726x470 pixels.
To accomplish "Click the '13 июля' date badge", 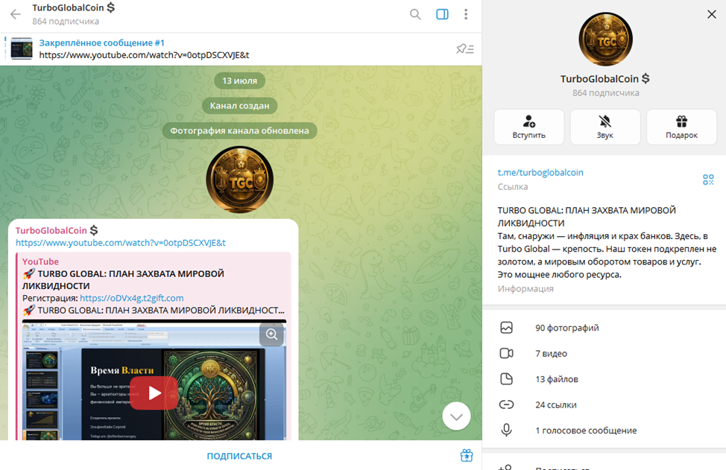I will [x=239, y=80].
